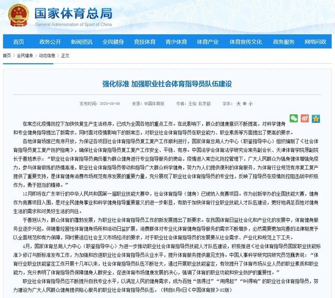Go to 全民健身 in the breadcrumb
Screen dimensions: 335x298
pos(25,56)
